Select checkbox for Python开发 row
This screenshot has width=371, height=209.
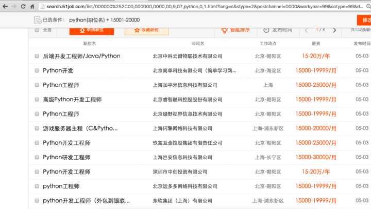click(x=37, y=70)
